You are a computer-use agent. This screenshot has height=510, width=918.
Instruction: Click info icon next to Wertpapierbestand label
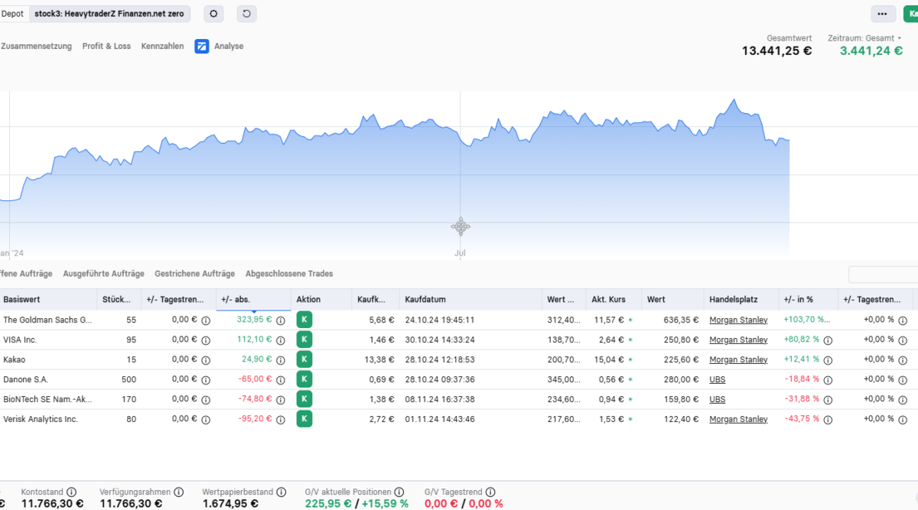[281, 492]
